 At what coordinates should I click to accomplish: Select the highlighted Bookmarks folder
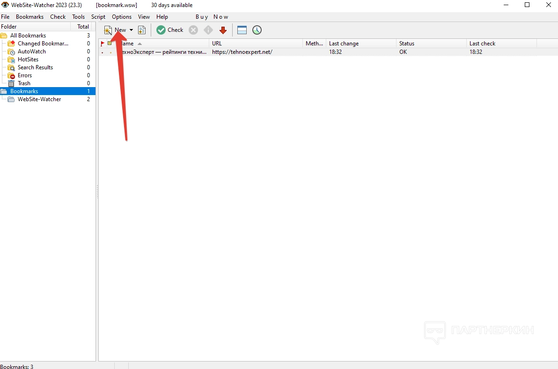pos(48,91)
